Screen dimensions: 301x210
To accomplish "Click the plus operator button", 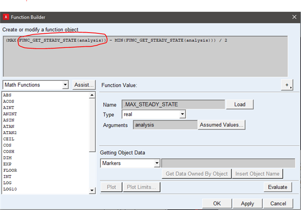I will point(287,85).
